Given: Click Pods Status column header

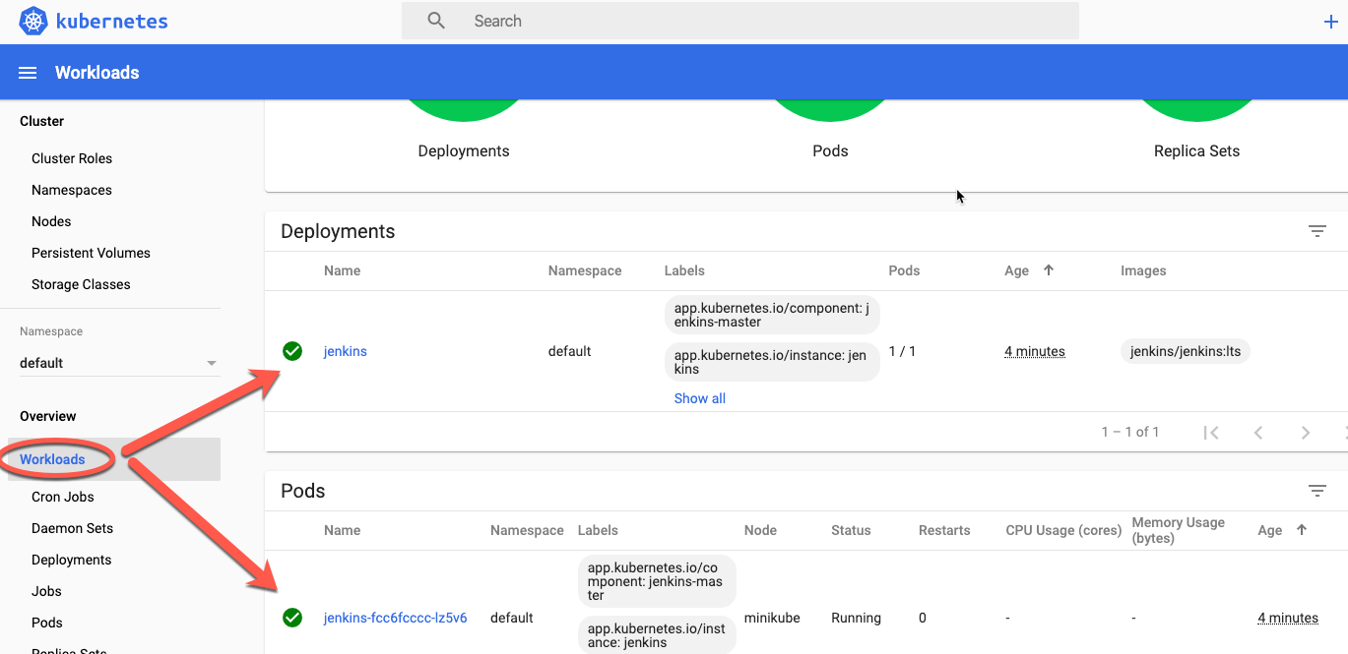Looking at the screenshot, I should coord(851,530).
